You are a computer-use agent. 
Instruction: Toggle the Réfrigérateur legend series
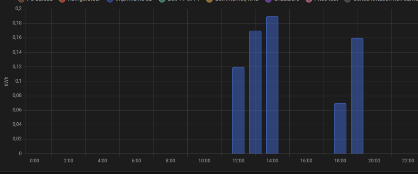coord(80,0)
